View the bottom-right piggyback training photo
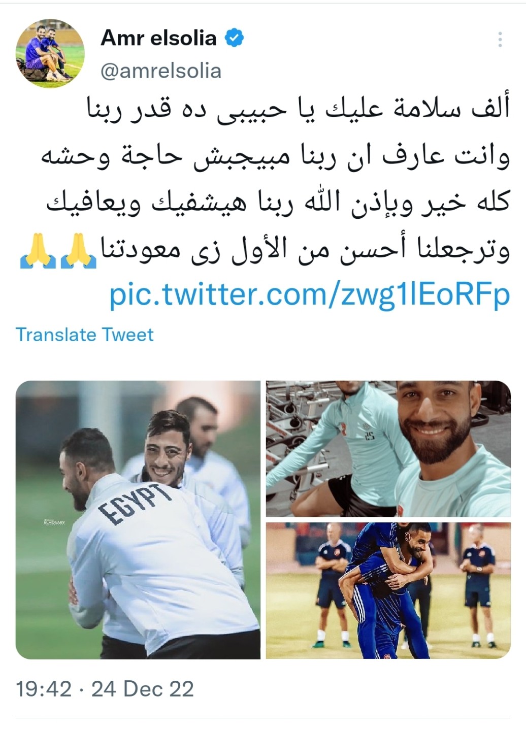 coord(388,590)
